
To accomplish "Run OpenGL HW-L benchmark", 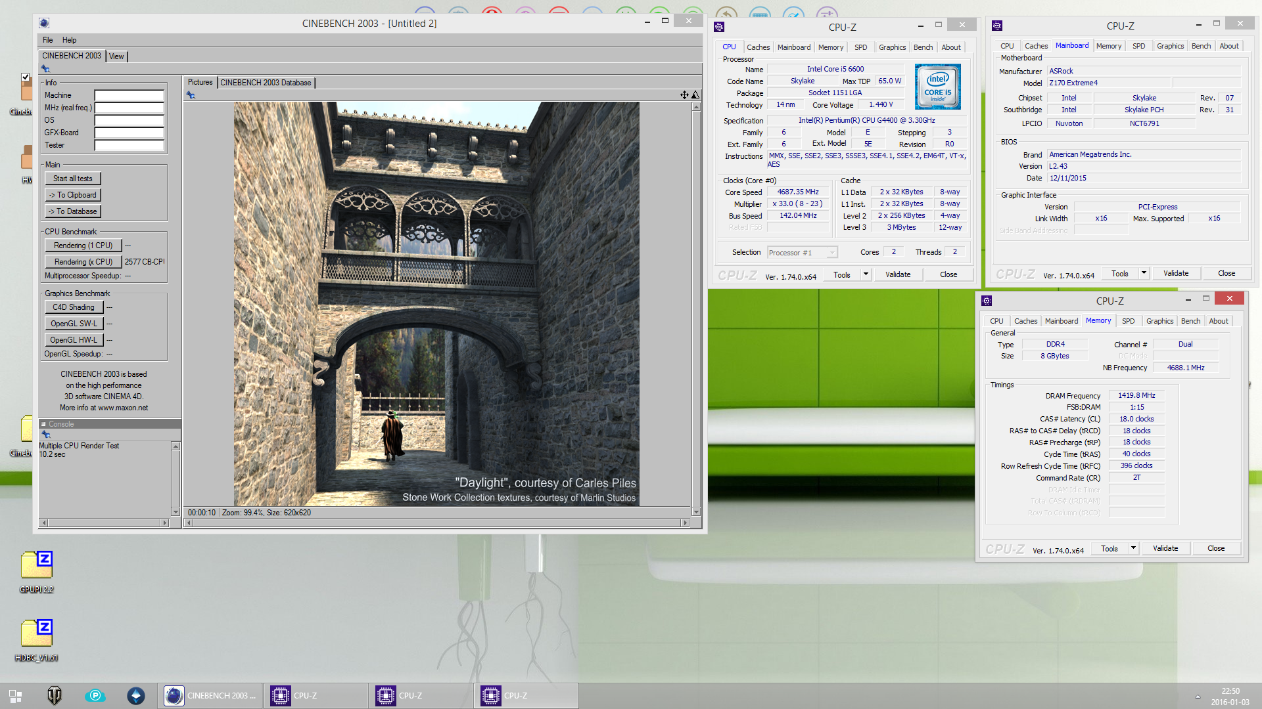I will click(74, 340).
